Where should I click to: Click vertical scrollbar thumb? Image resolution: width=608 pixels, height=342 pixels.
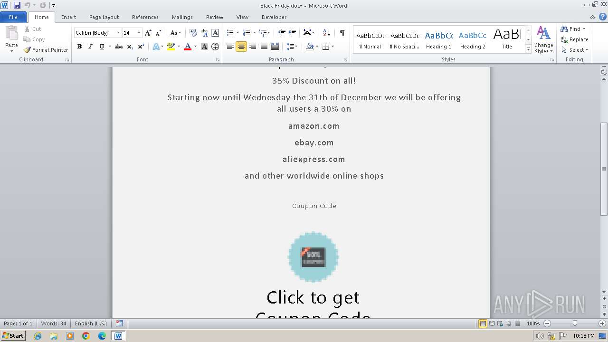pyautogui.click(x=604, y=169)
